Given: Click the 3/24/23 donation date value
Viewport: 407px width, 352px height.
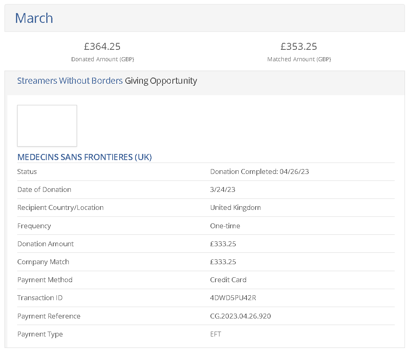Looking at the screenshot, I should click(222, 189).
